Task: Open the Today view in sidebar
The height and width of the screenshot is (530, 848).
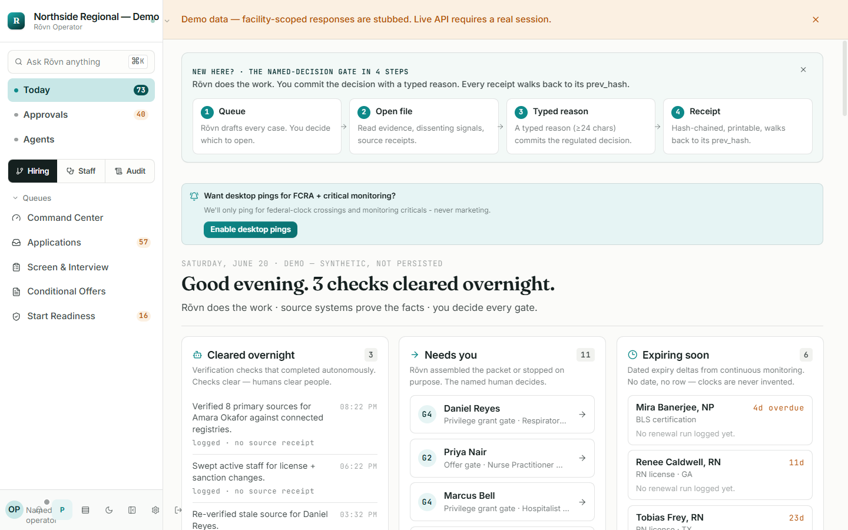Action: click(x=81, y=90)
